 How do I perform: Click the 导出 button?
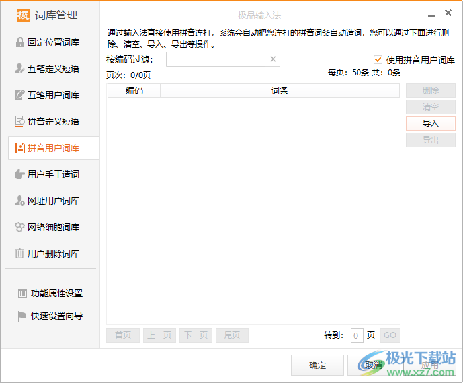point(431,140)
